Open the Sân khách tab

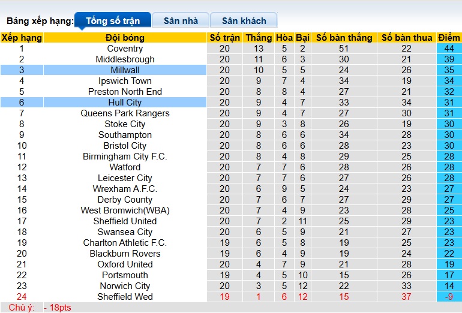pyautogui.click(x=244, y=21)
